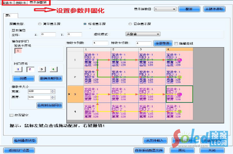233x154 pixels.
Task: Switch to the 接收卡 receiving card tab
Action: 21,3
